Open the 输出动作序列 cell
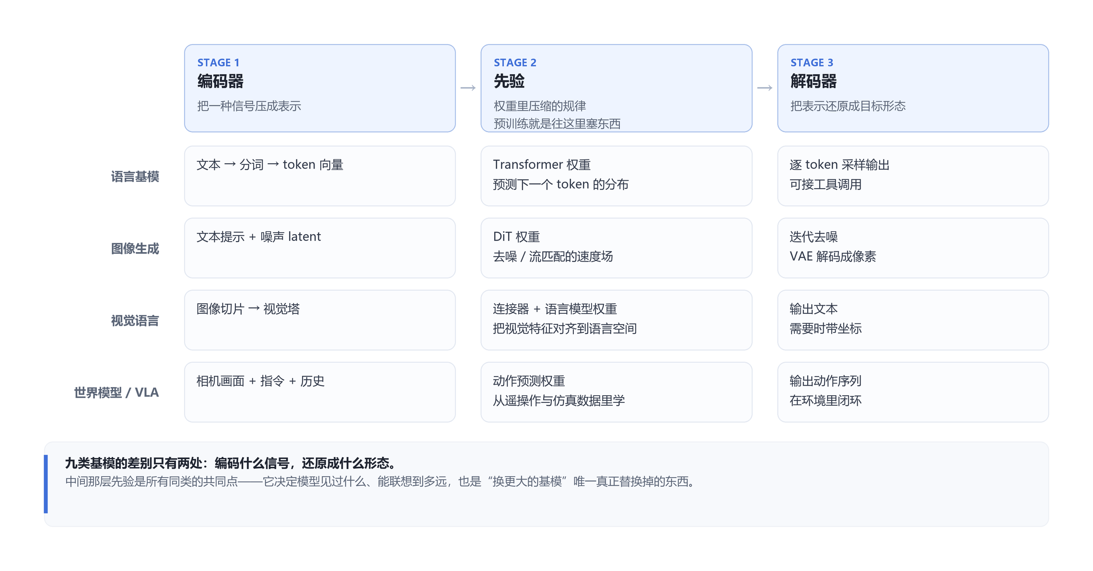Viewport: 1093px width, 571px height. [x=913, y=392]
